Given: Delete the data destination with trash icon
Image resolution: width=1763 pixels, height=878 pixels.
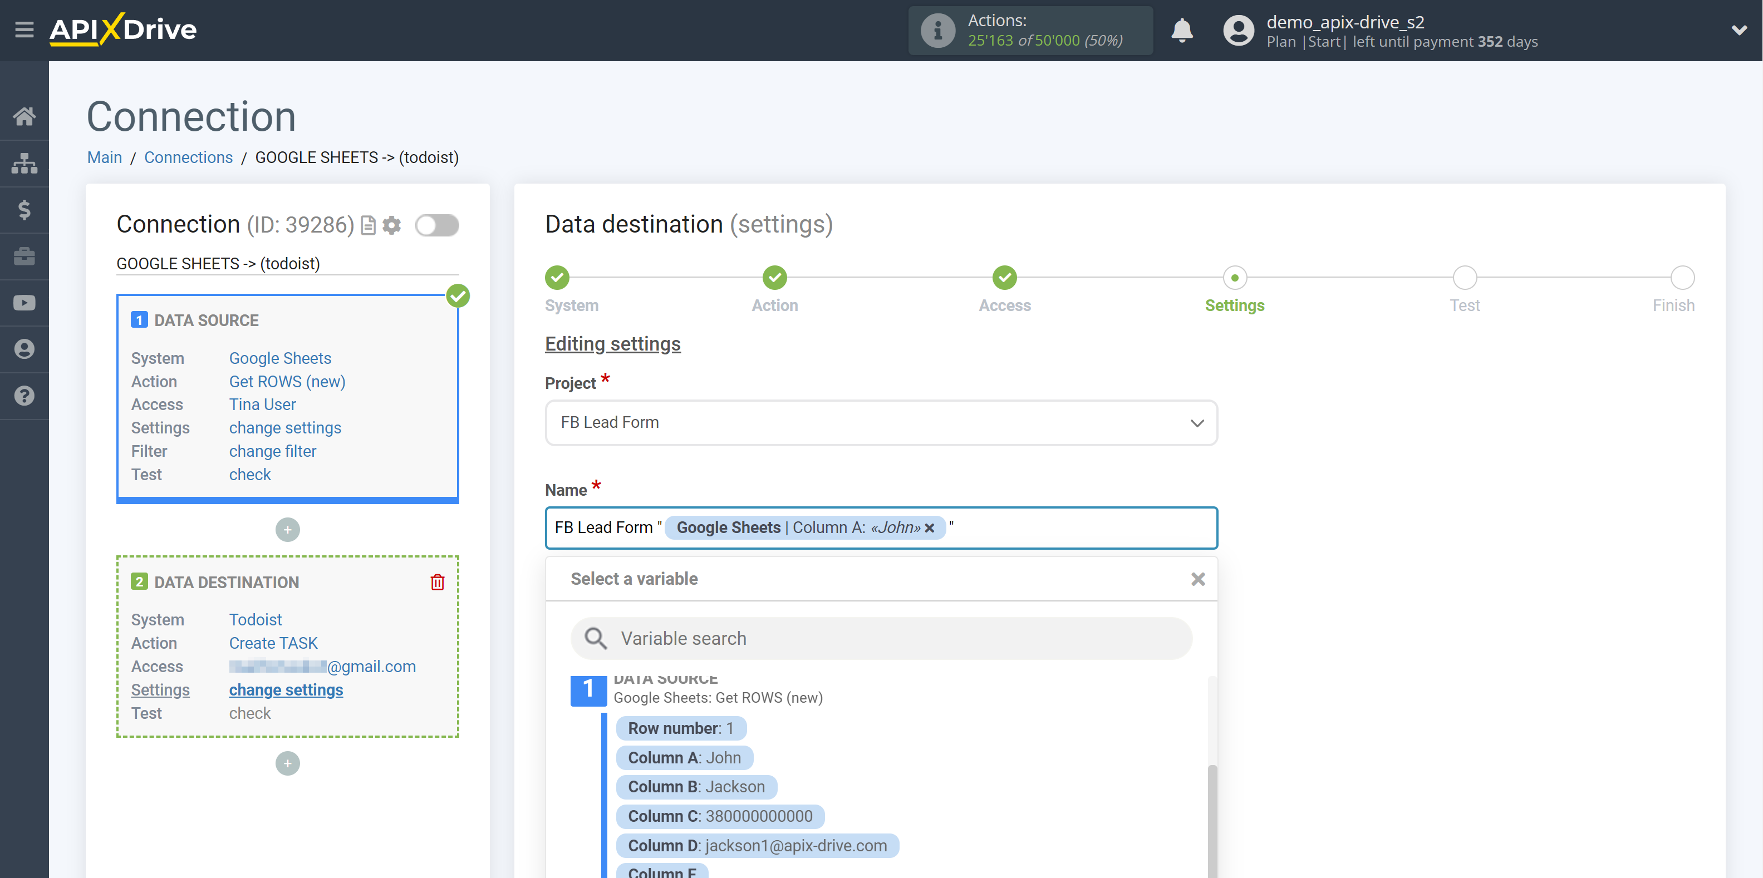Looking at the screenshot, I should coord(438,582).
